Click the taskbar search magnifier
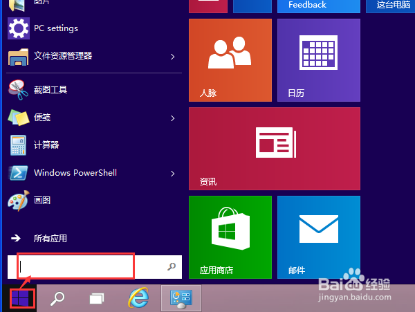 click(57, 298)
